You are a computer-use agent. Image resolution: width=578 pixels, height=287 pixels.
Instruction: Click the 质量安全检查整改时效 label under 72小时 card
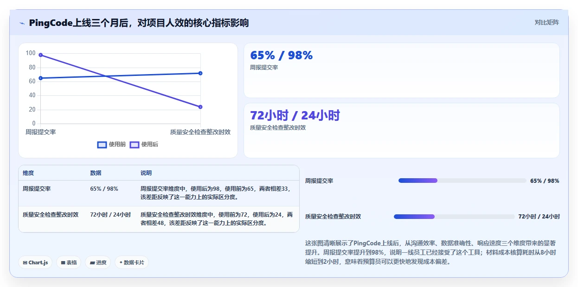pyautogui.click(x=278, y=128)
